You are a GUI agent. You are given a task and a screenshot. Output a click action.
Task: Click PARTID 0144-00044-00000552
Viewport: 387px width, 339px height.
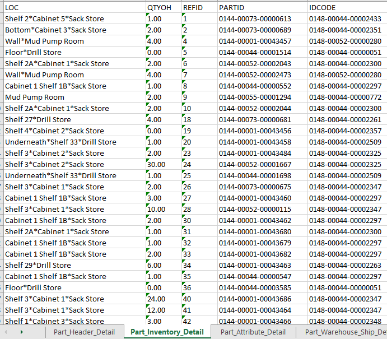point(262,86)
